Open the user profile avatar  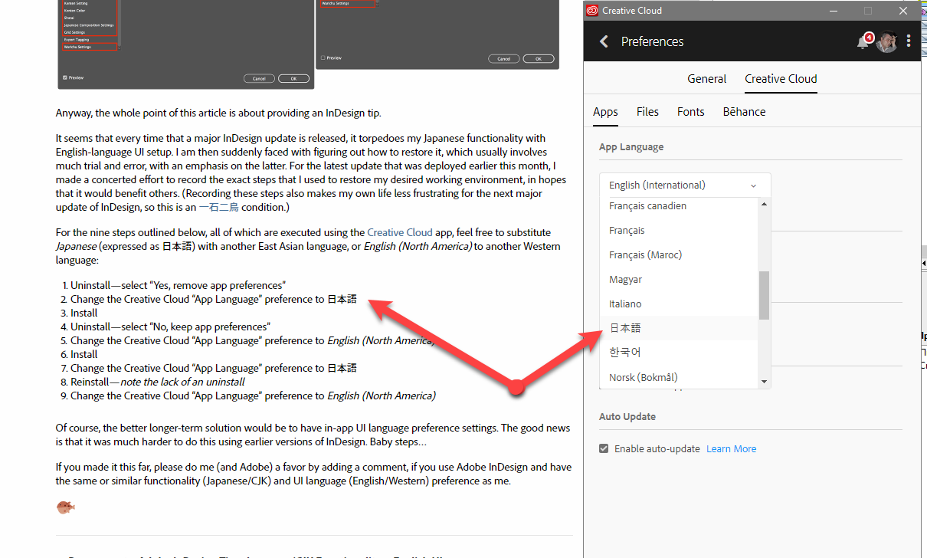pos(887,41)
